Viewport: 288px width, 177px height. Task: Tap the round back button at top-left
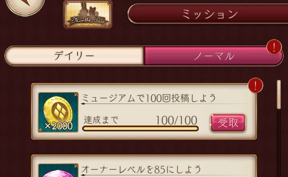pos(25,6)
